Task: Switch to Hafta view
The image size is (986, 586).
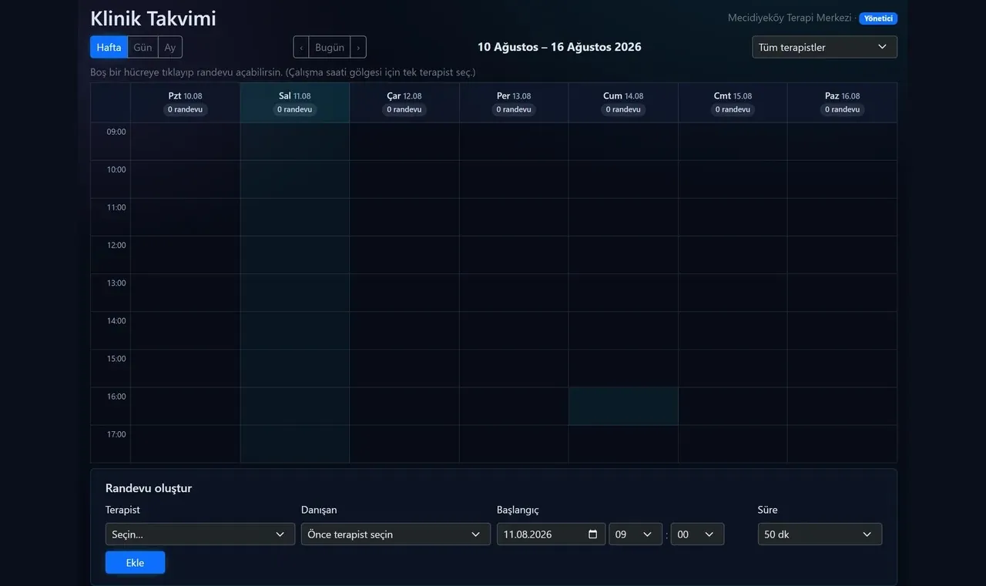Action: click(x=109, y=47)
